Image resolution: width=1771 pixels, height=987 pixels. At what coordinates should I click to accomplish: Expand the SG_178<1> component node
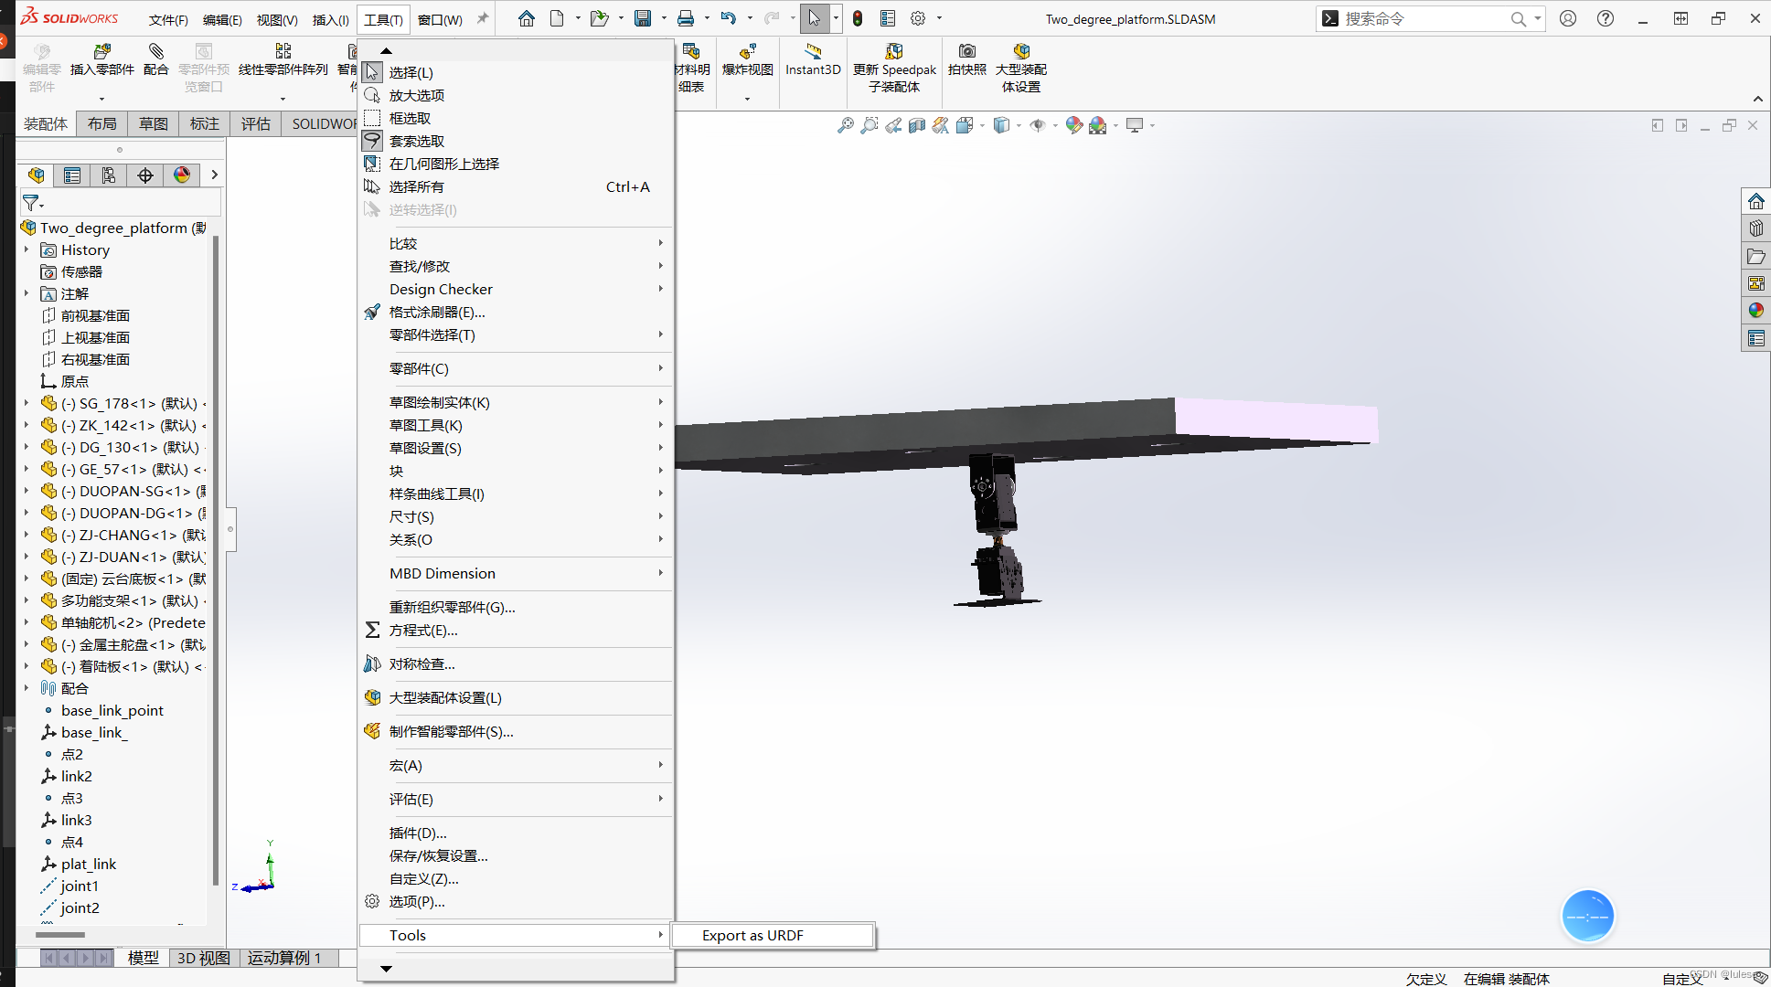point(27,403)
